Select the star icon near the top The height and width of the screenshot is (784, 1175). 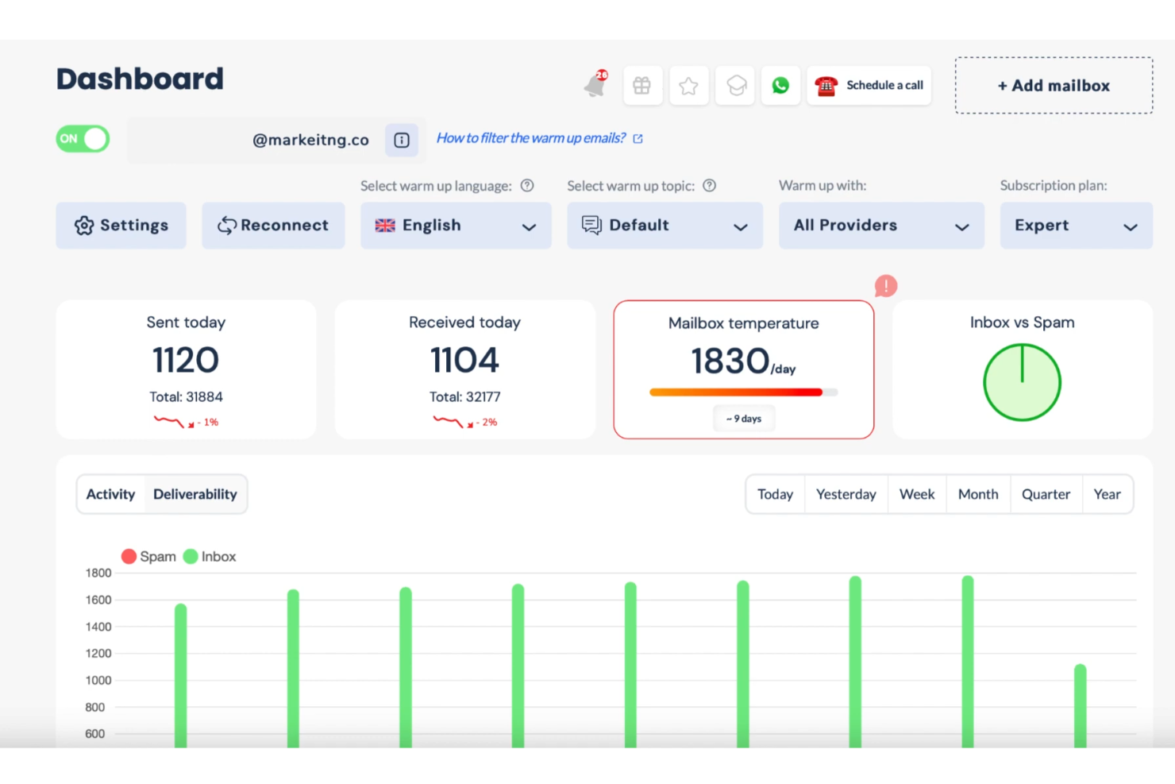pyautogui.click(x=688, y=86)
